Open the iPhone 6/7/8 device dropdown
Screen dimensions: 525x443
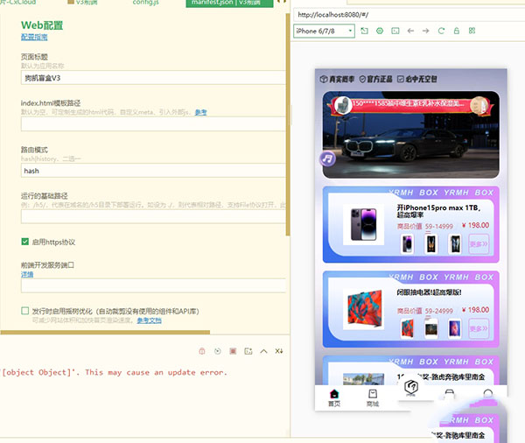[x=324, y=32]
